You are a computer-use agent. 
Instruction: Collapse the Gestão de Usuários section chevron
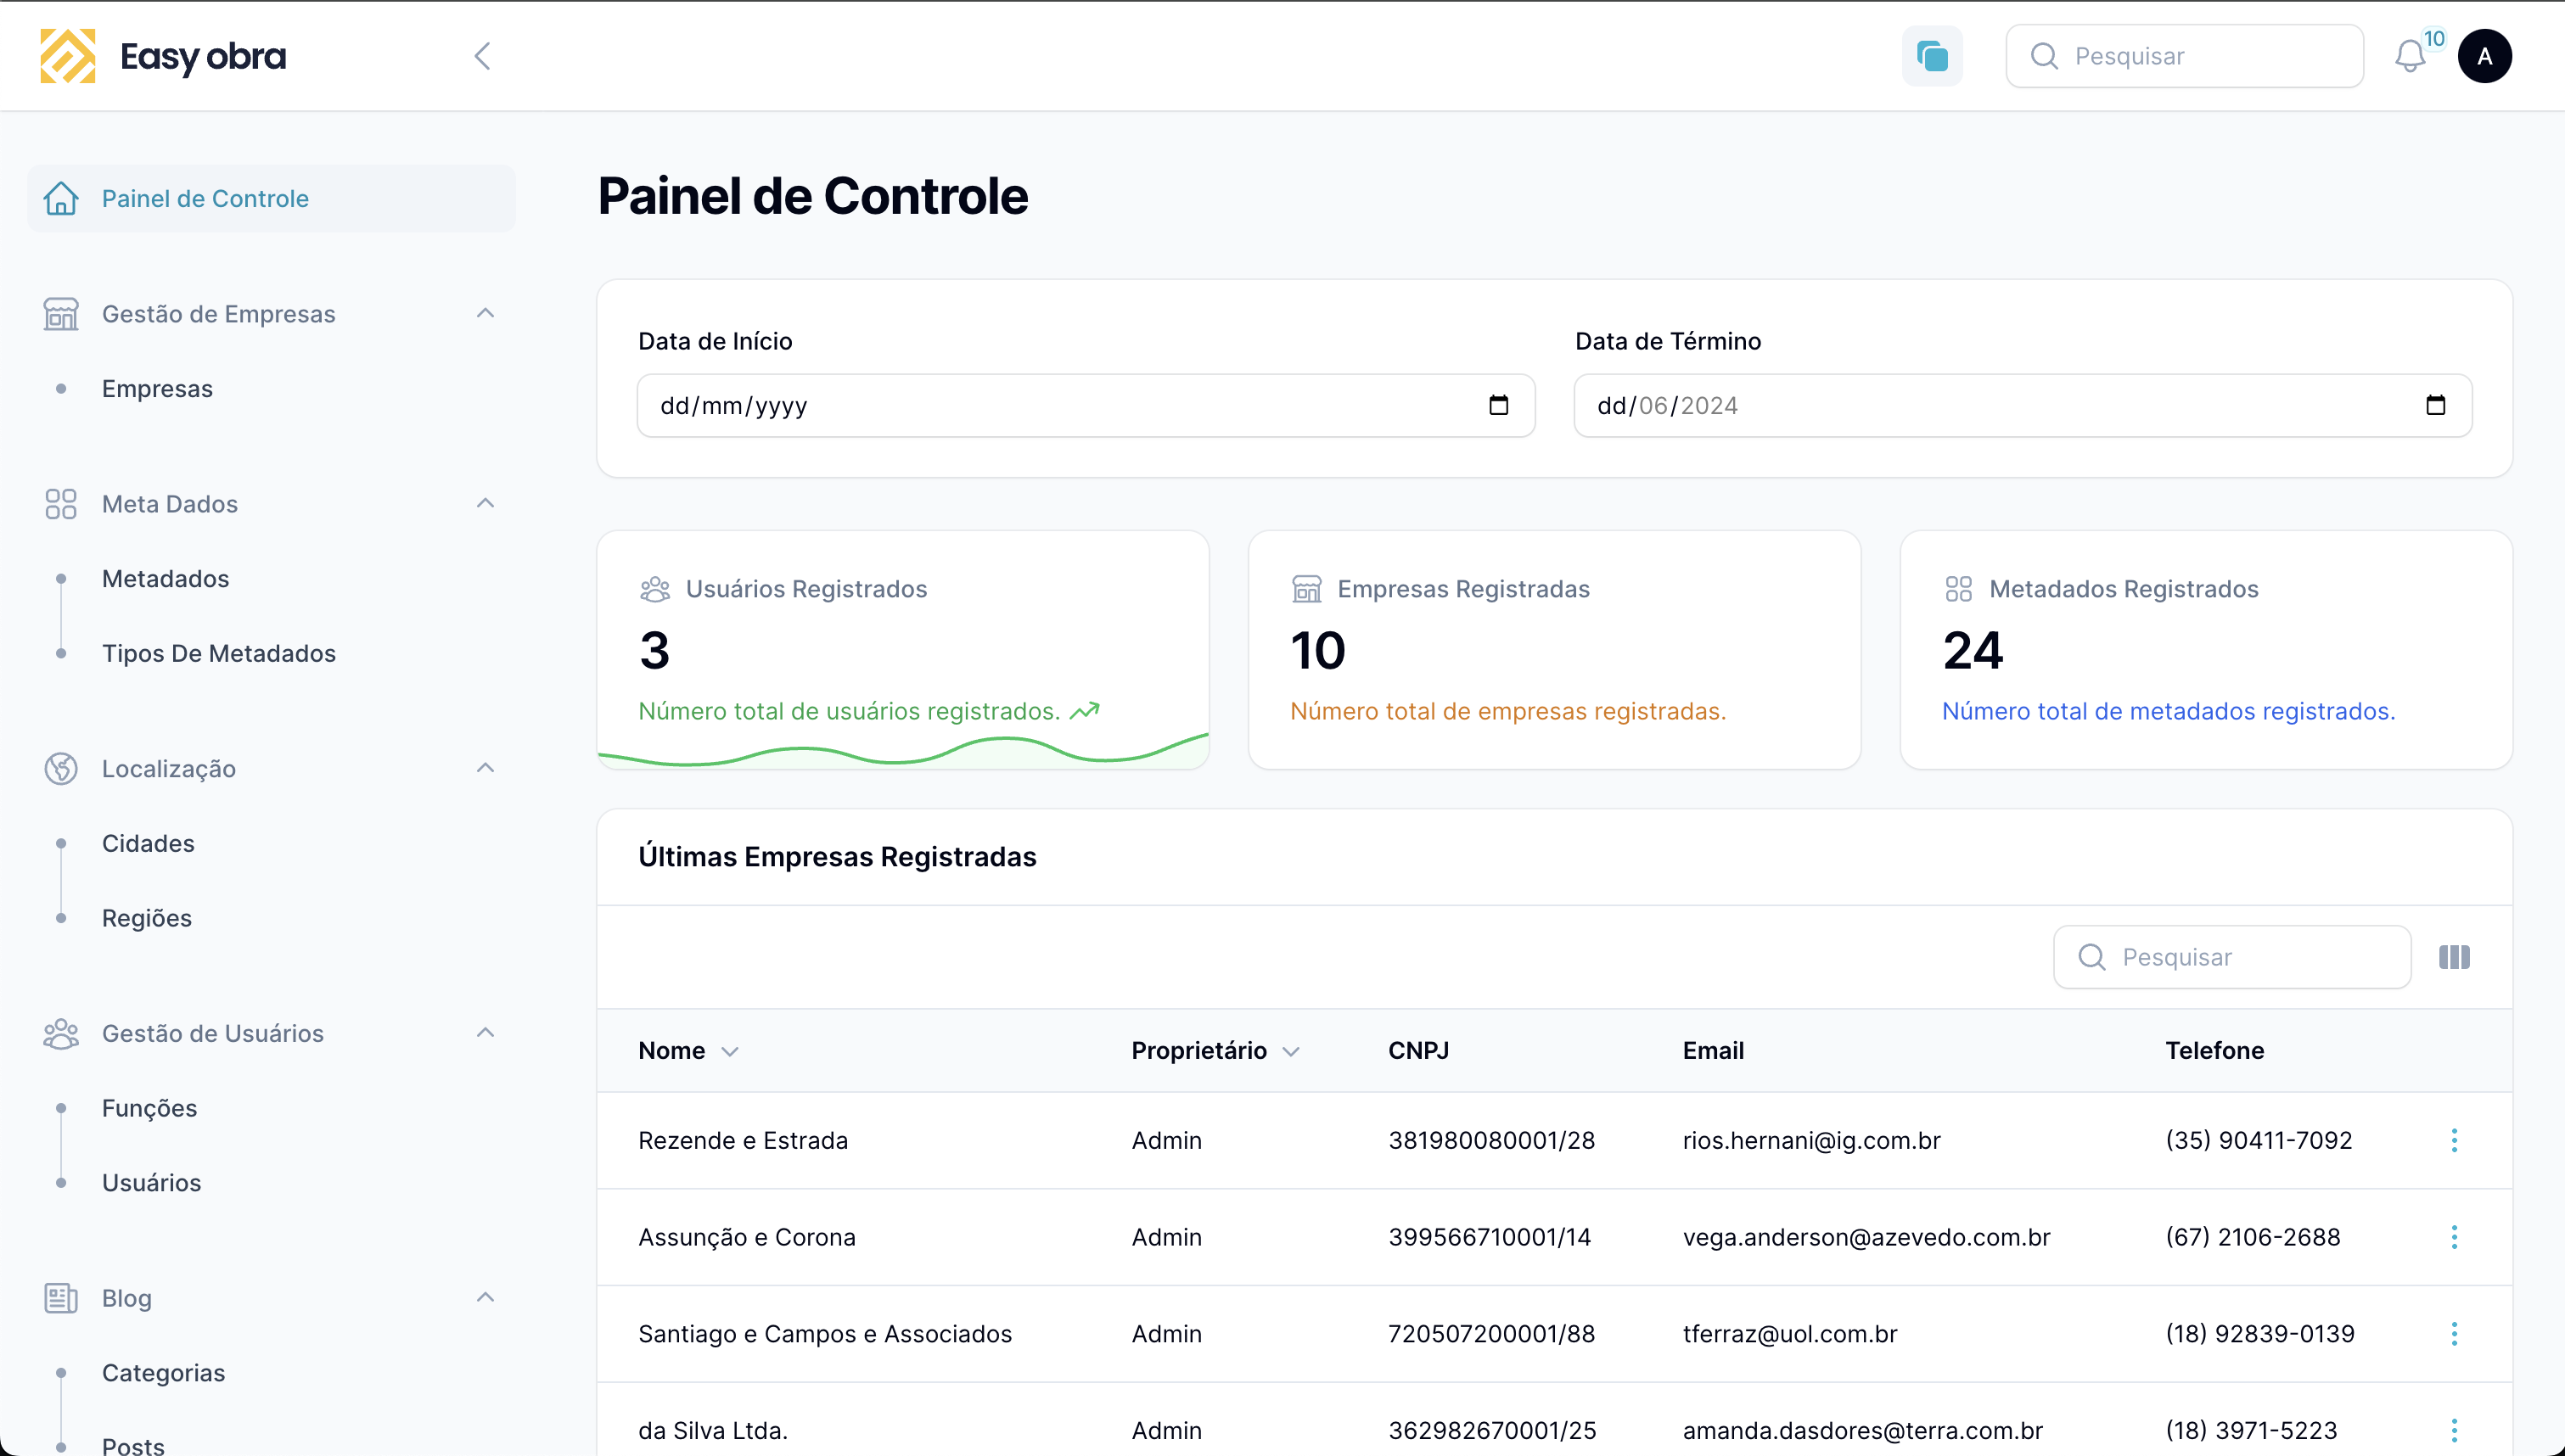pyautogui.click(x=485, y=1033)
